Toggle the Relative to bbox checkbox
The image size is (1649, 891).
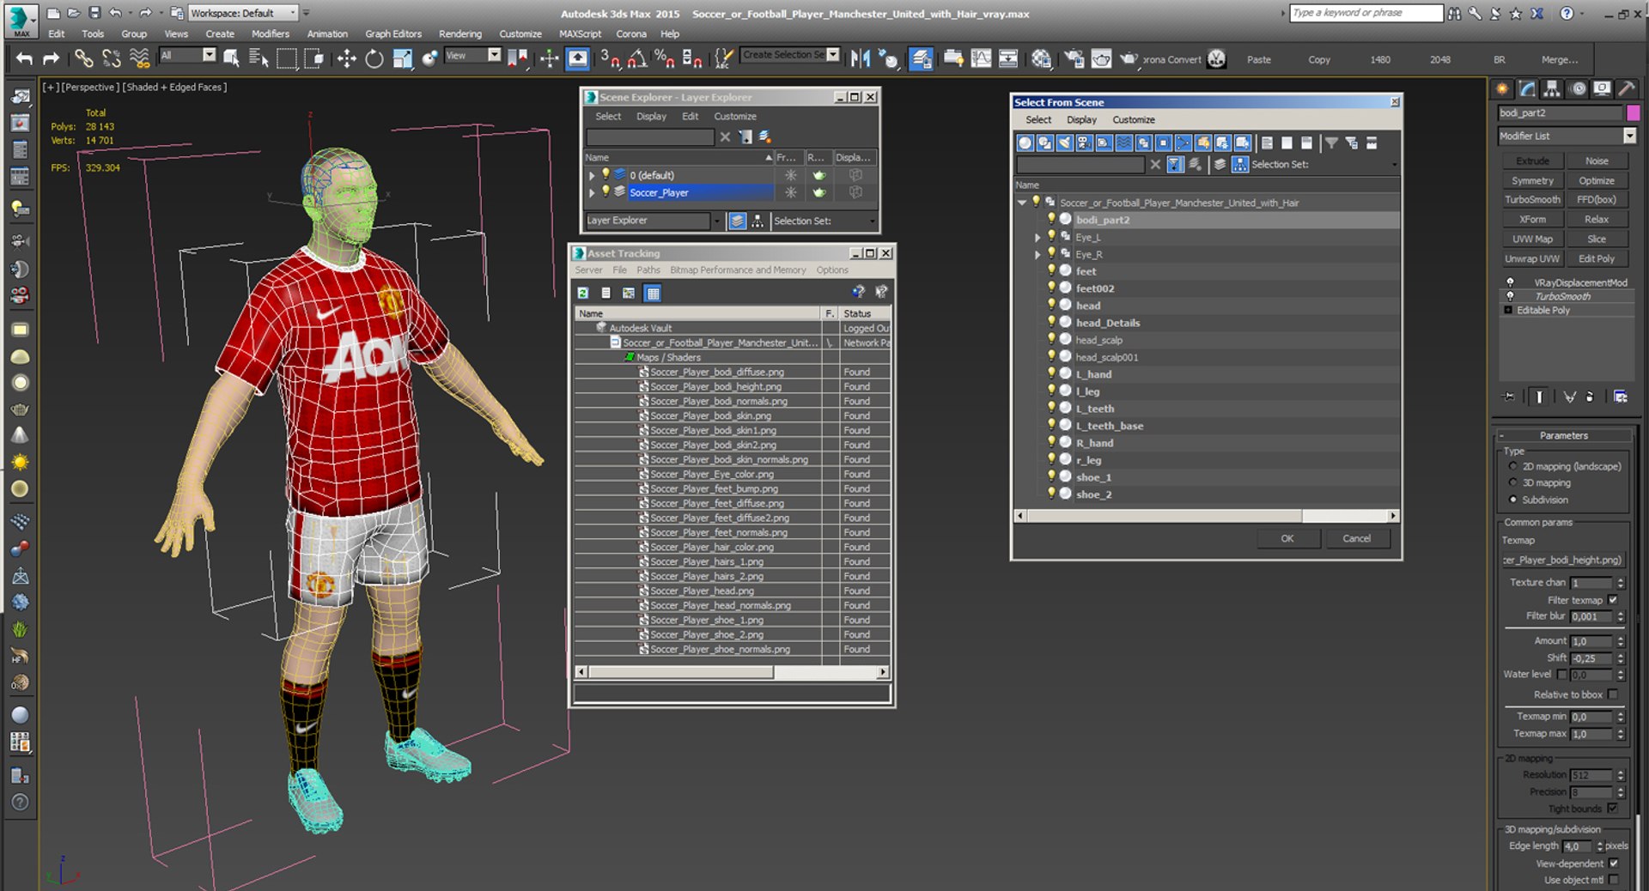point(1613,694)
